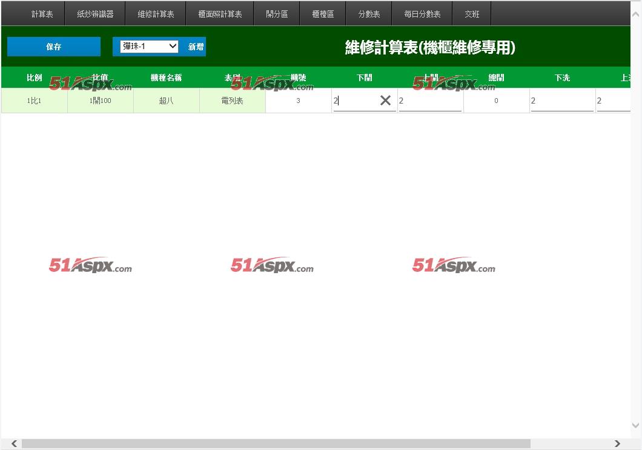Focus the 下開 input field
Image resolution: width=642 pixels, height=450 pixels.
[x=354, y=101]
